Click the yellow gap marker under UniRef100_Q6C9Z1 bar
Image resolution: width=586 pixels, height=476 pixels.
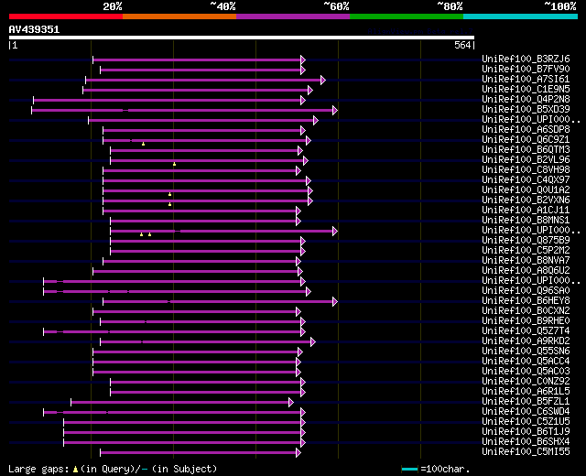(x=143, y=144)
